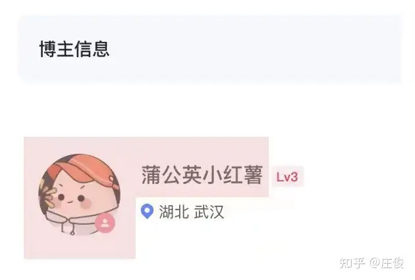
Task: Tap the pink user badge on avatar
Action: click(105, 223)
